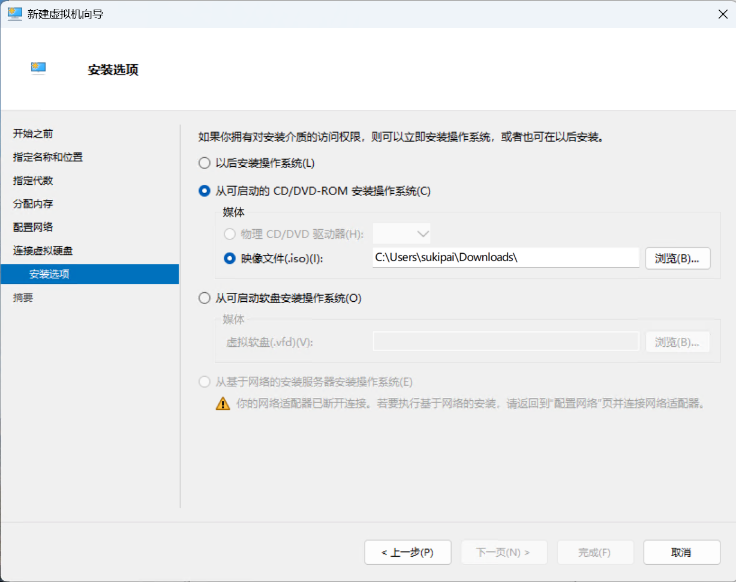Click the wizard icon in the title bar

pos(14,14)
